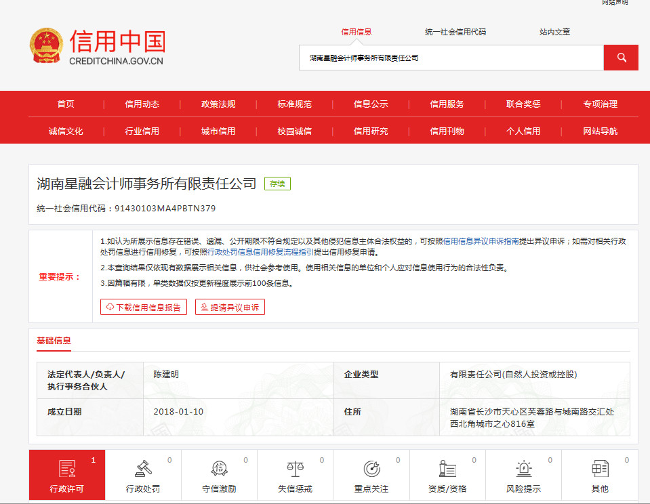Click the 网站声明 link at top
This screenshot has width=650, height=504.
[x=615, y=3]
